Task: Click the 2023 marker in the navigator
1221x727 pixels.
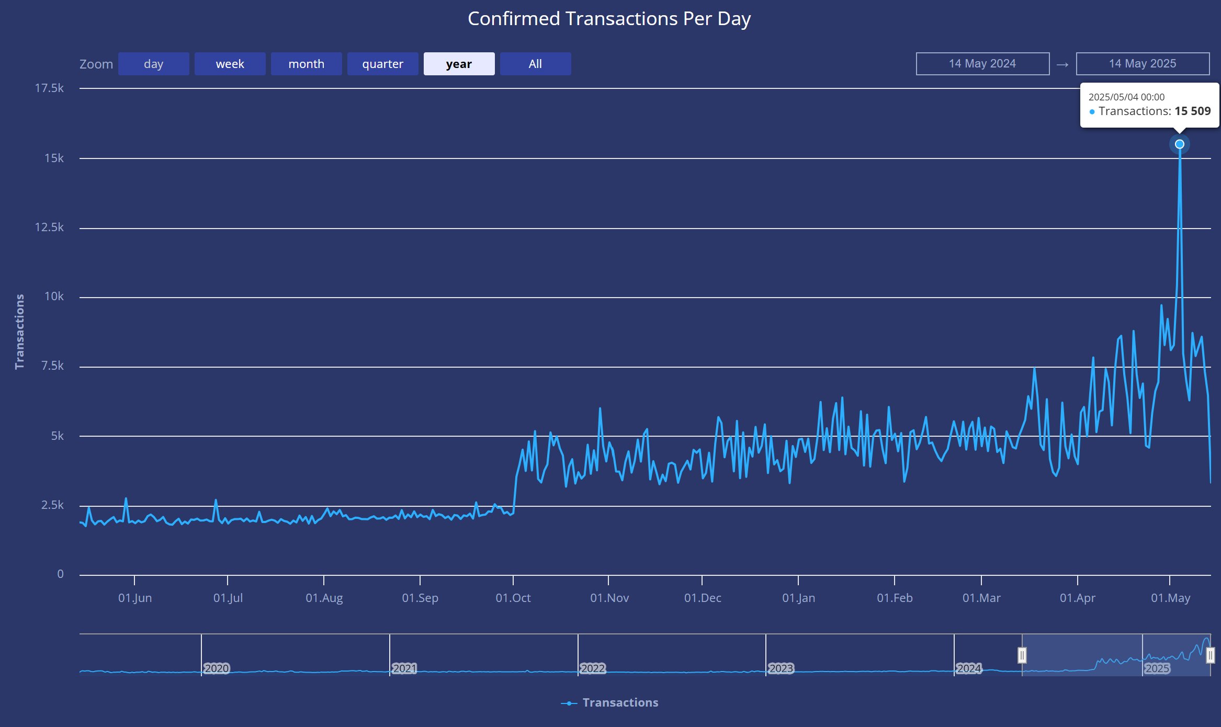Action: [x=781, y=668]
